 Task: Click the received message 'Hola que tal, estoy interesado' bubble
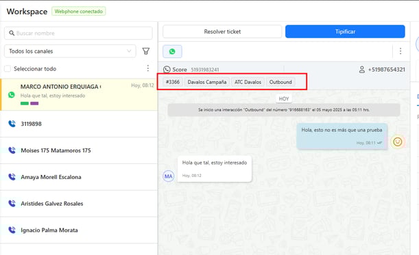(x=215, y=169)
